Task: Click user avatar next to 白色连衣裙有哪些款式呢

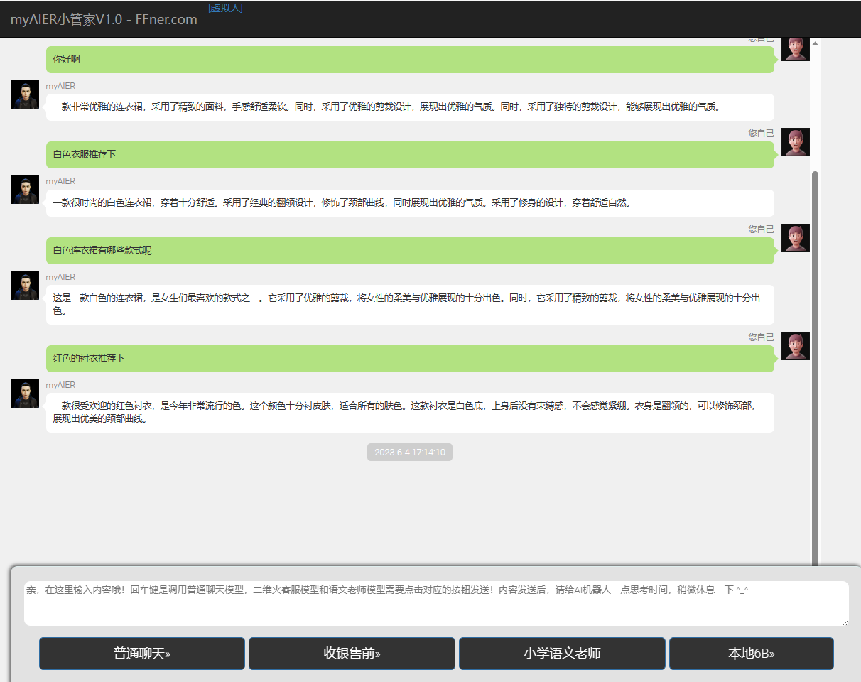Action: (x=796, y=238)
